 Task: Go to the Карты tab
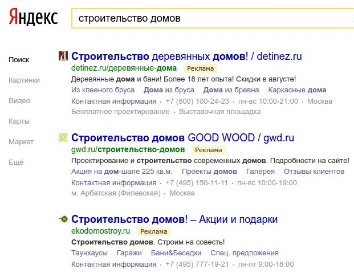[x=19, y=121]
